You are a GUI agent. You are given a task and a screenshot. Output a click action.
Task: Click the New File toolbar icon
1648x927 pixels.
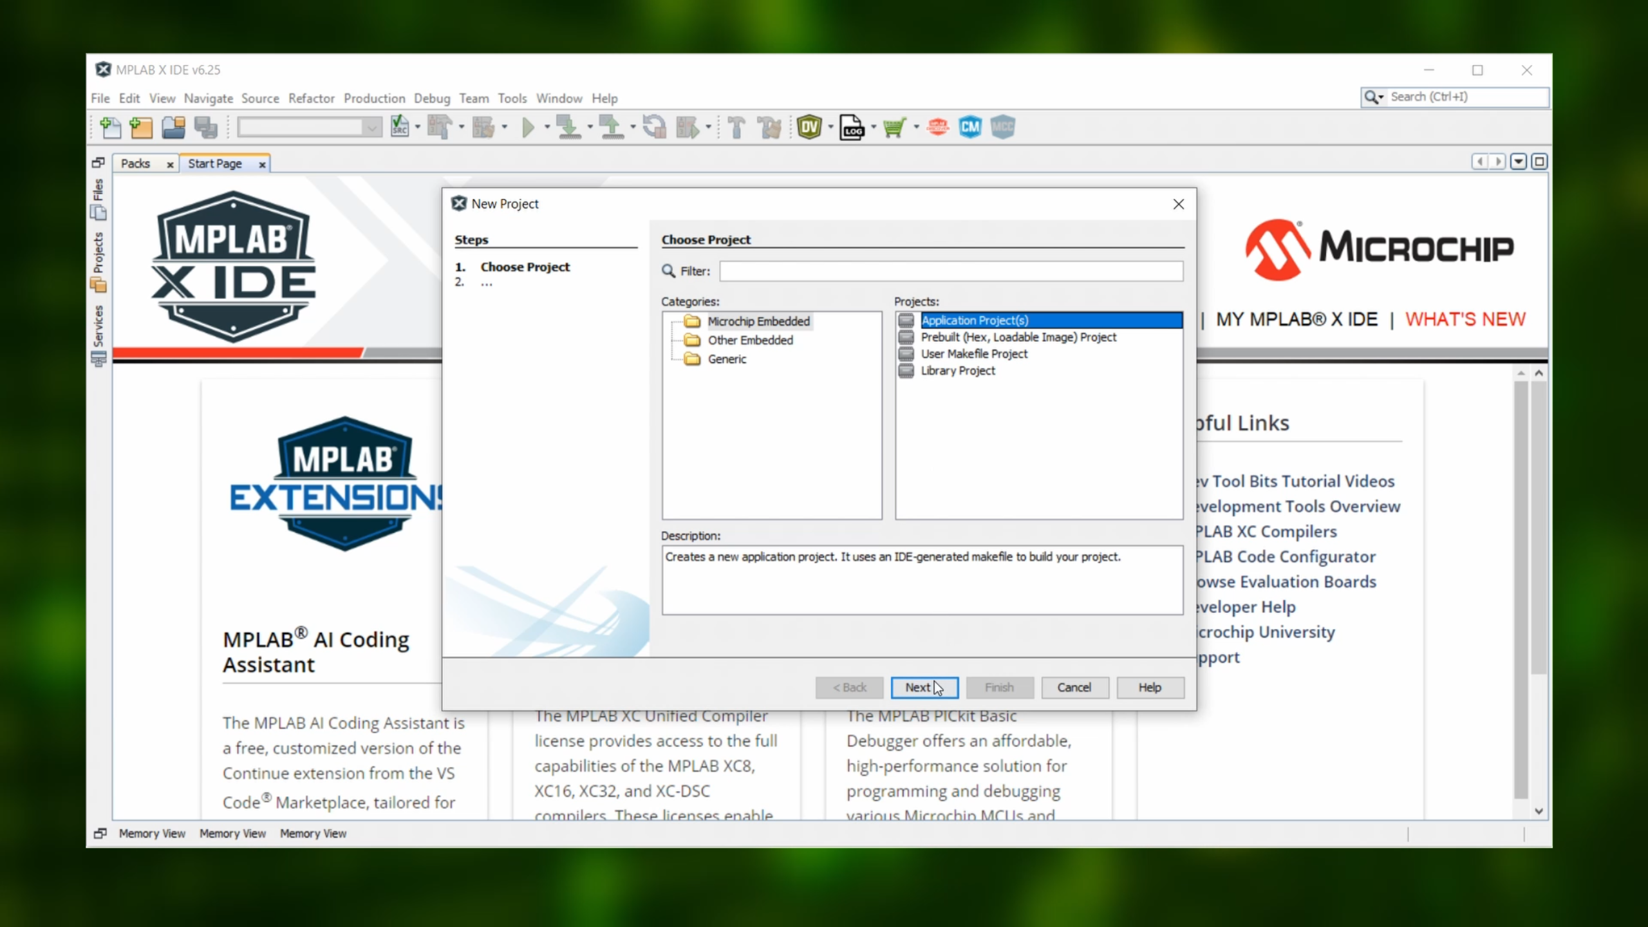coord(110,127)
